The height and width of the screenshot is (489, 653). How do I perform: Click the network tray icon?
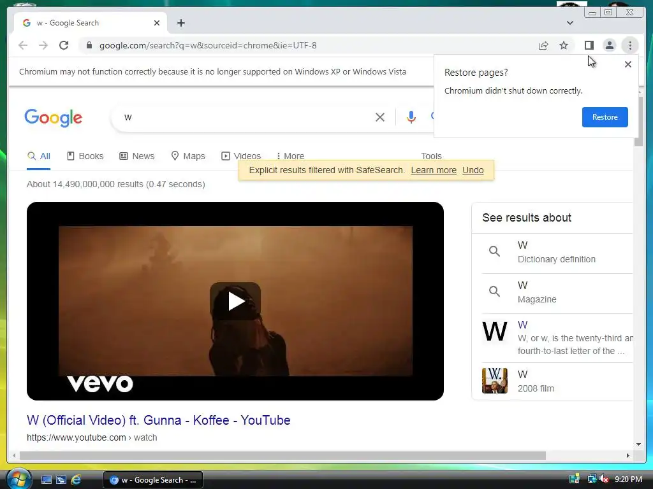[592, 479]
